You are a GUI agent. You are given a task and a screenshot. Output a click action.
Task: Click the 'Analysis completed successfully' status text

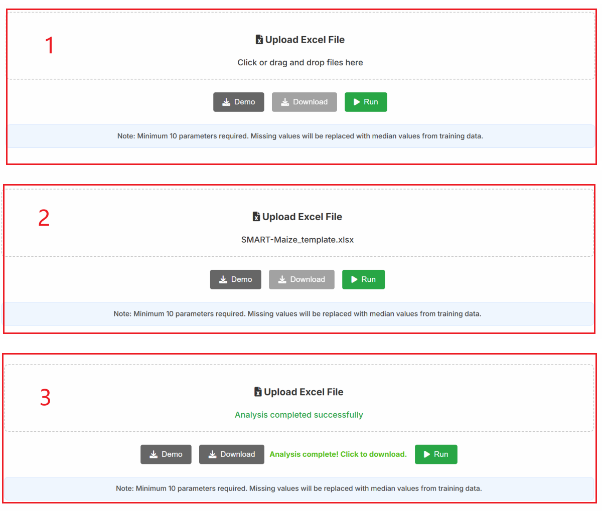click(298, 415)
